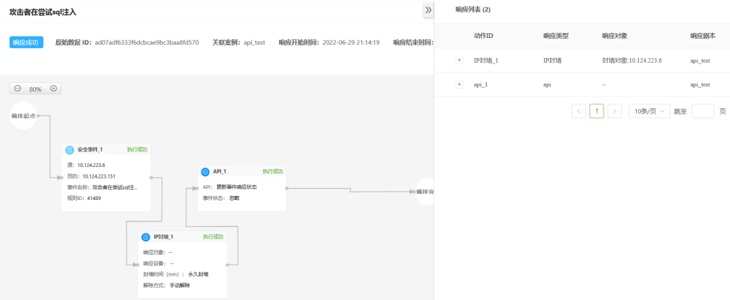Click the 80% zoom level display
This screenshot has width=730, height=300.
coord(35,89)
